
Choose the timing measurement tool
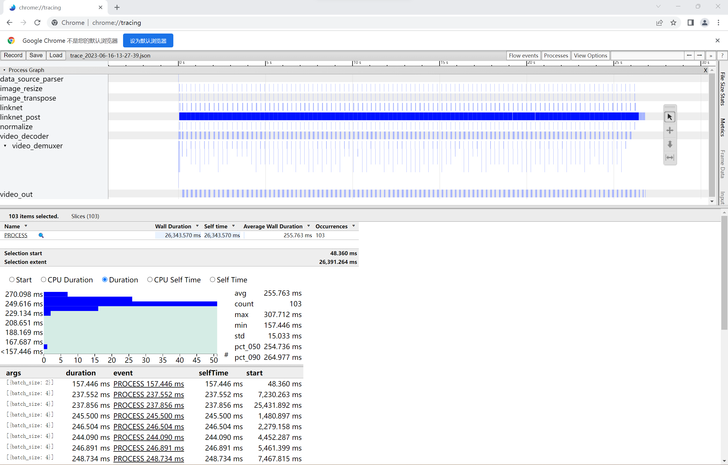pos(670,158)
